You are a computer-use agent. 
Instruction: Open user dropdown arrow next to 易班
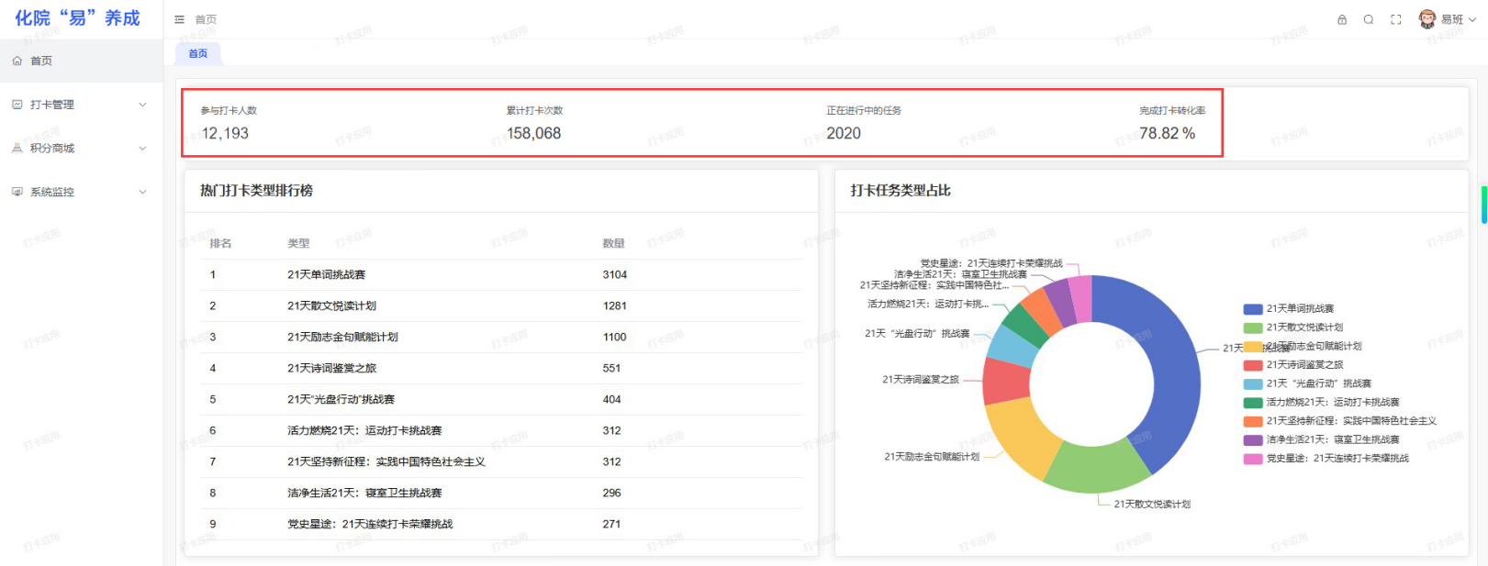pos(1472,19)
